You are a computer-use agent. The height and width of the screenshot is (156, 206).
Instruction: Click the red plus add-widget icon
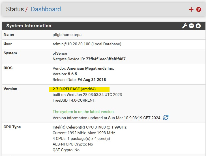pos(191,9)
